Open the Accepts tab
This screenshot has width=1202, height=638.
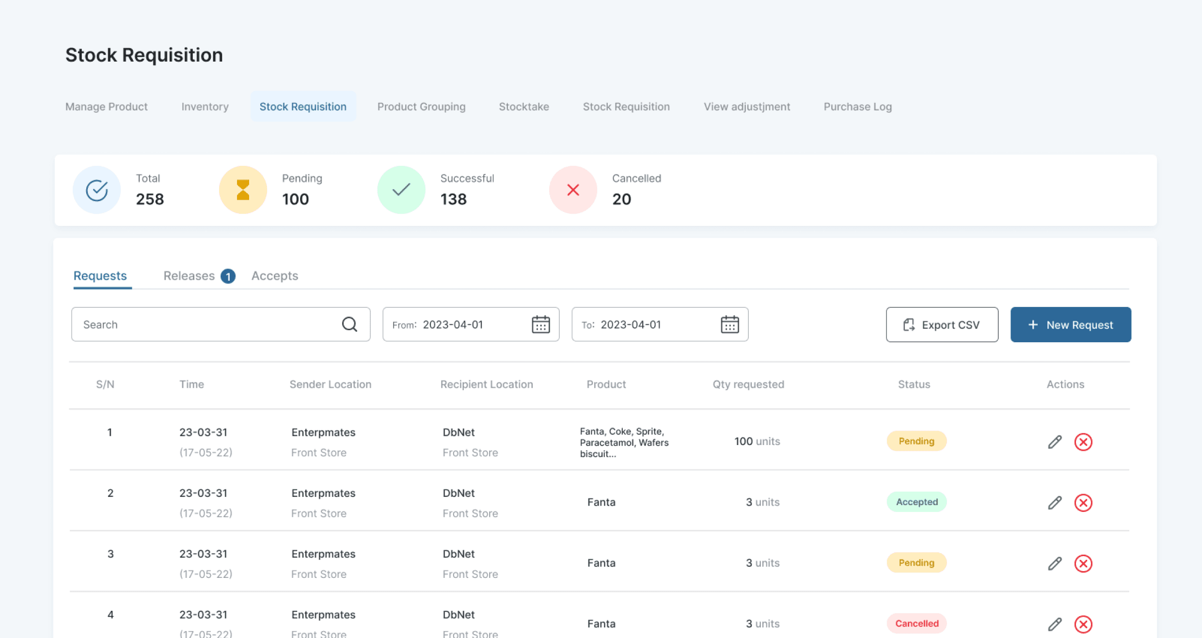tap(275, 276)
